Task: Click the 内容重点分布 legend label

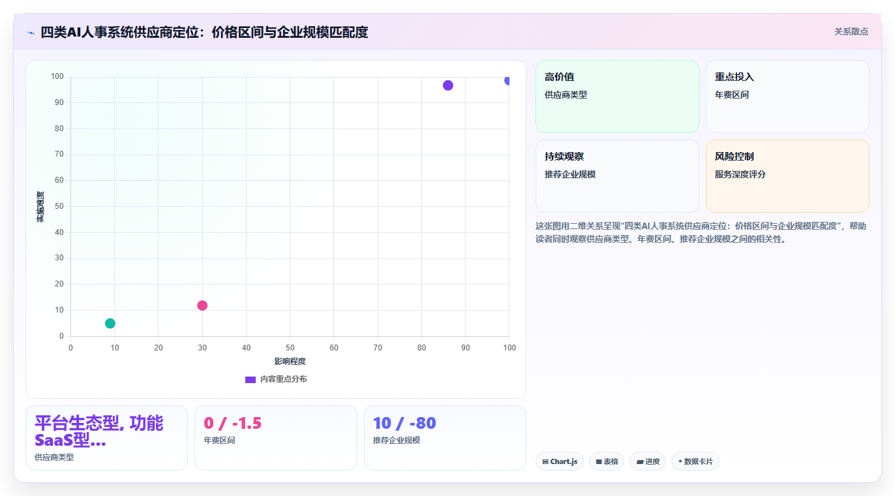Action: click(x=283, y=379)
